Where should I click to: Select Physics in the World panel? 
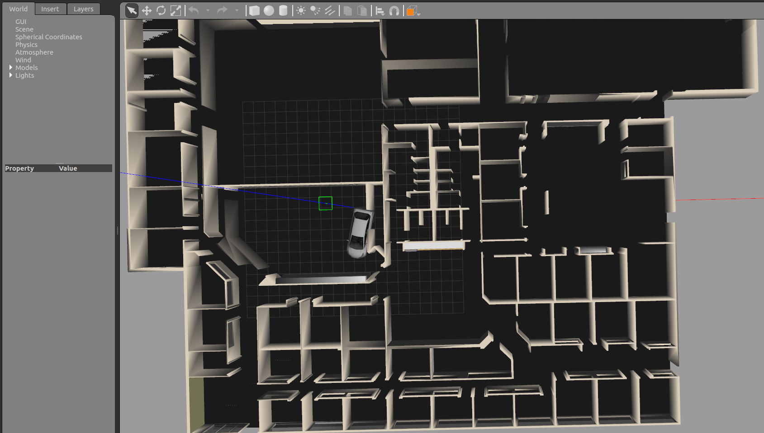(26, 44)
